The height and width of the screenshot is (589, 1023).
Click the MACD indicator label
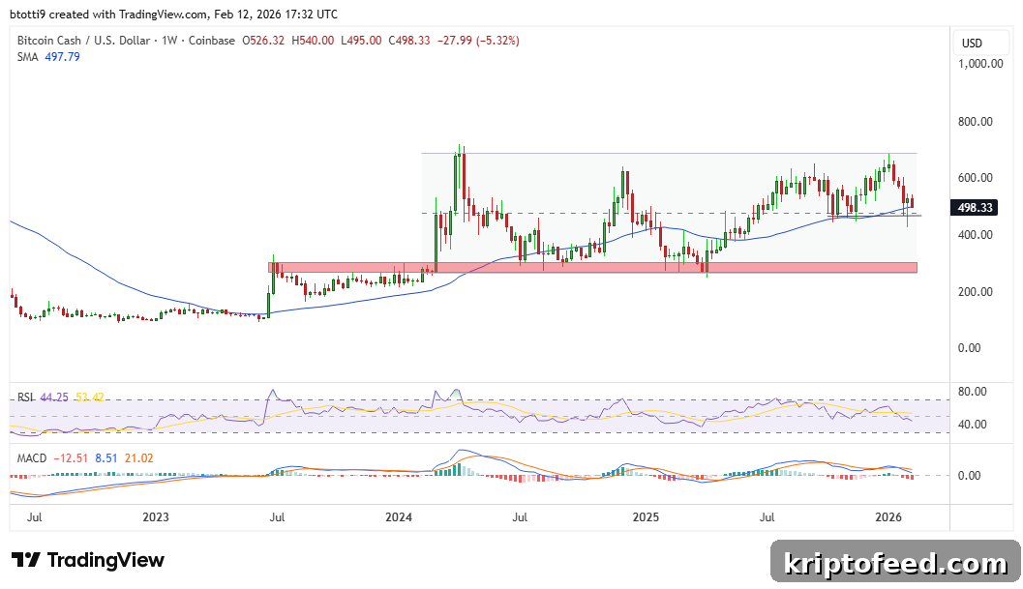(31, 458)
